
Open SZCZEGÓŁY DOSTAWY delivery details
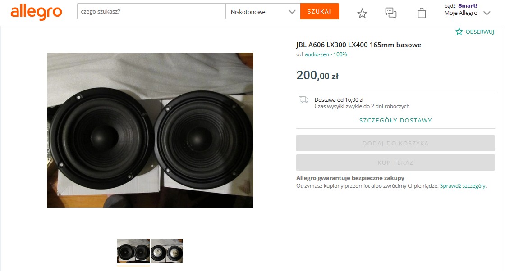pos(395,120)
